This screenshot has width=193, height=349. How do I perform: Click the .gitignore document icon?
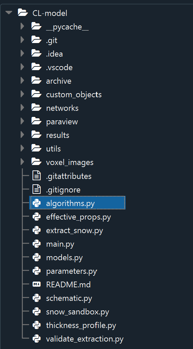[37, 189]
